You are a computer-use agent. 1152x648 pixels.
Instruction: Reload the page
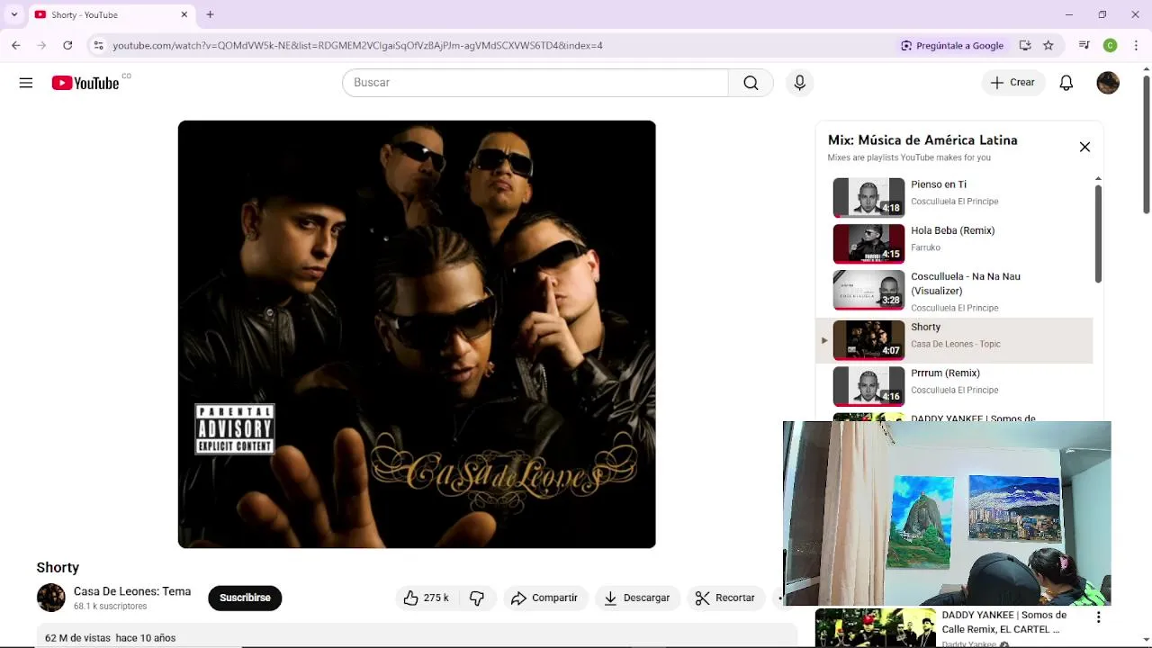point(67,45)
